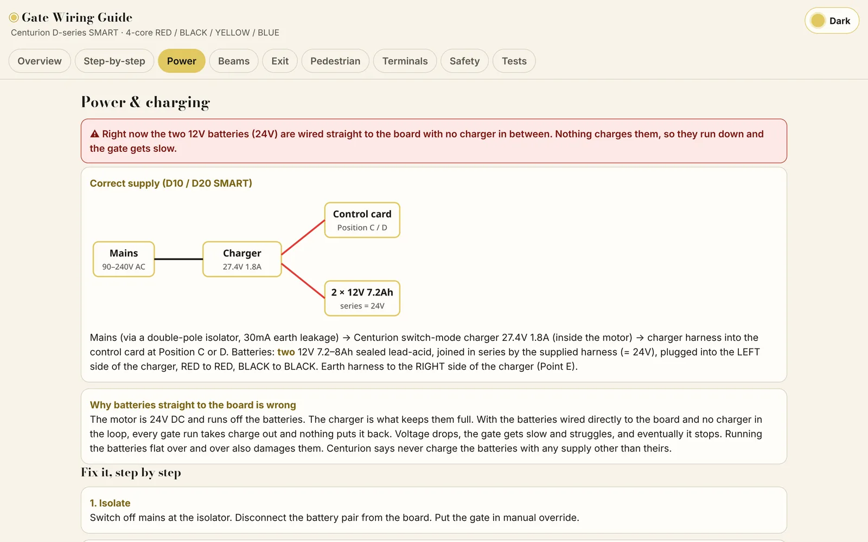View the Tests tab

pos(514,61)
